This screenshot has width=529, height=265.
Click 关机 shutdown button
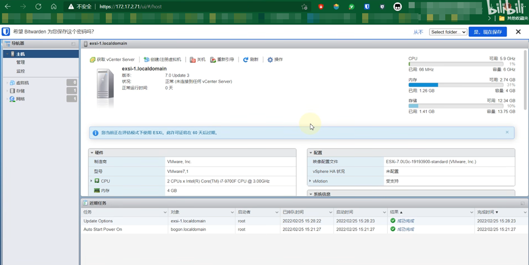[197, 60]
